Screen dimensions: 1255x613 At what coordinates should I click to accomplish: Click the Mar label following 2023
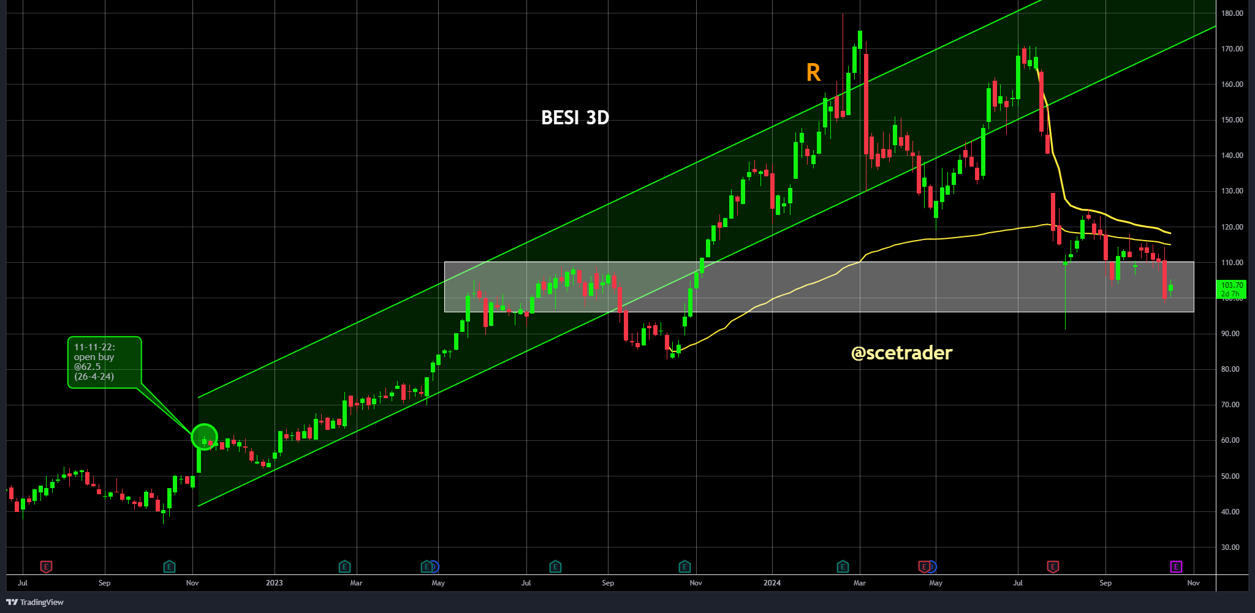356,583
